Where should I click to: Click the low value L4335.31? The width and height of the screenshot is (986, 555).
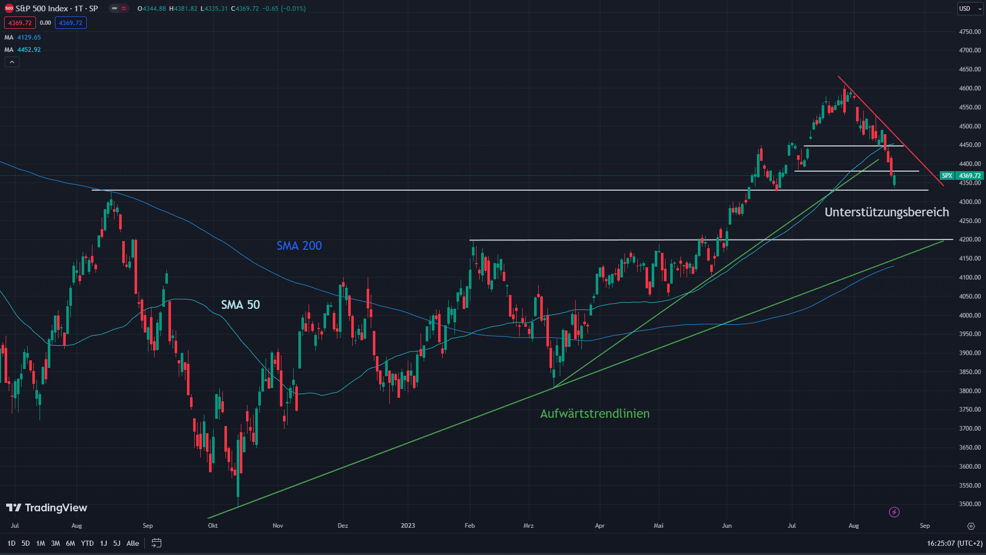(214, 9)
